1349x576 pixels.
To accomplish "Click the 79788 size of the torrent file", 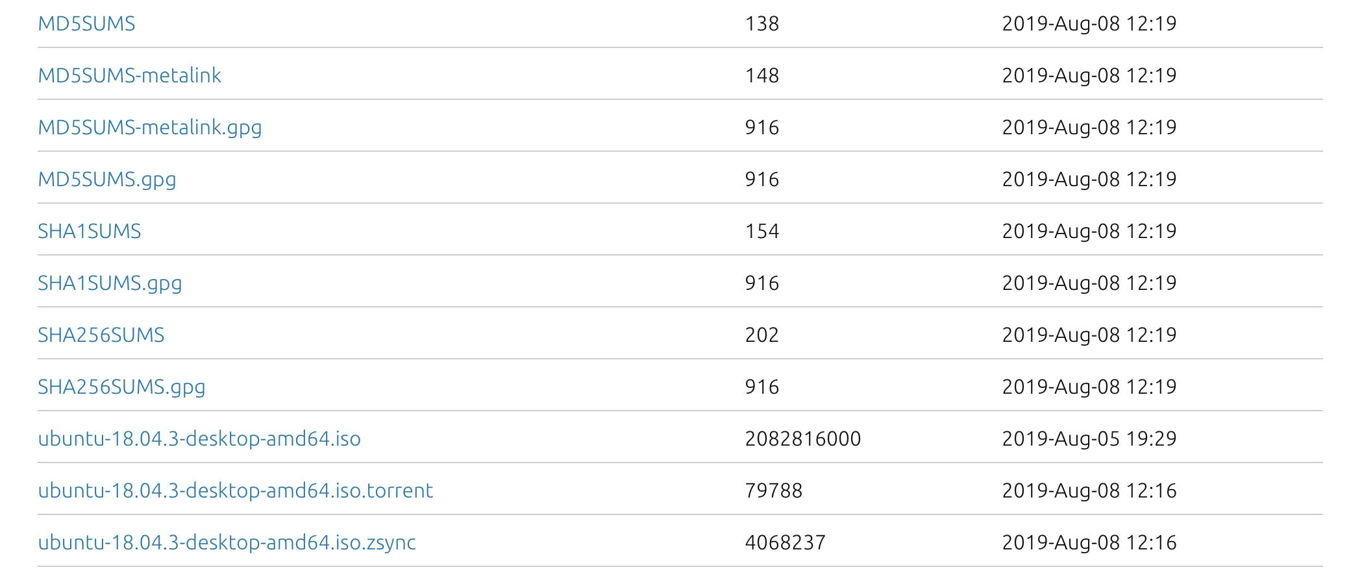I will 773,491.
